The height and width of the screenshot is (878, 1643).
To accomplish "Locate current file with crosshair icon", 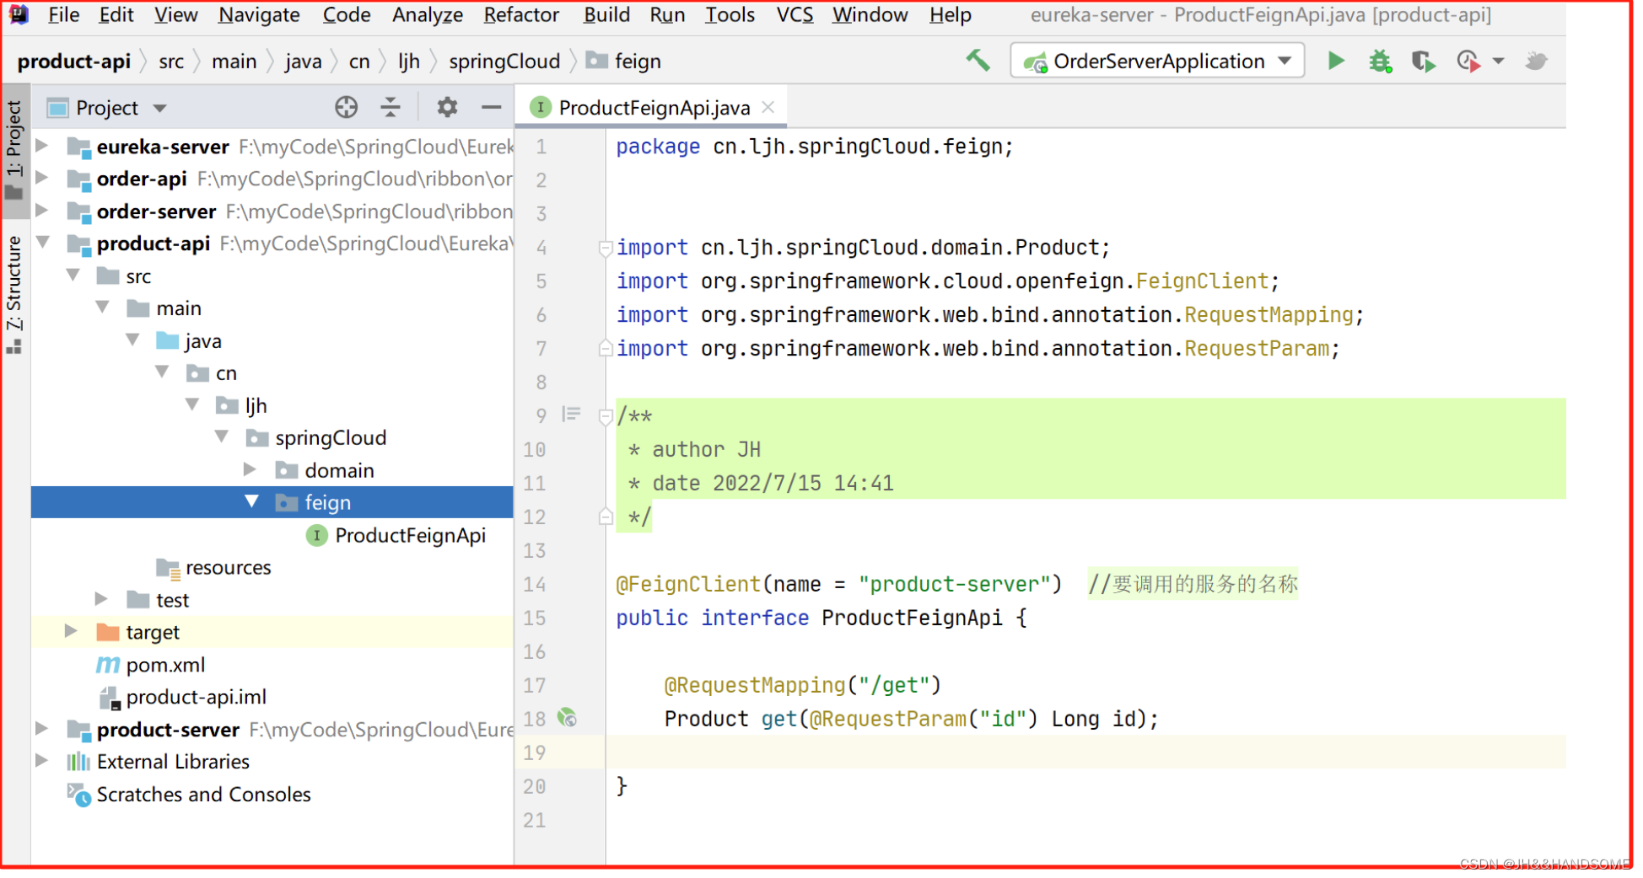I will point(347,107).
